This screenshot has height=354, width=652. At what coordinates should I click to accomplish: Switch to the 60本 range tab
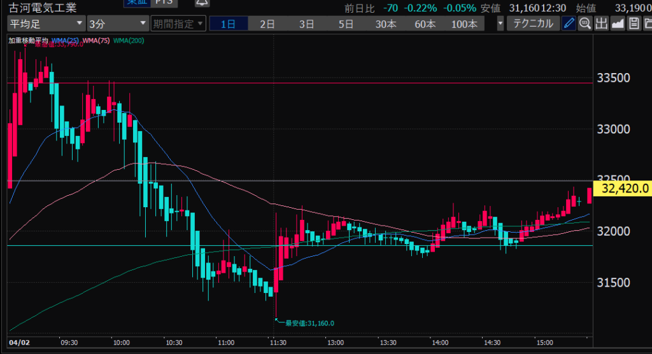[425, 24]
